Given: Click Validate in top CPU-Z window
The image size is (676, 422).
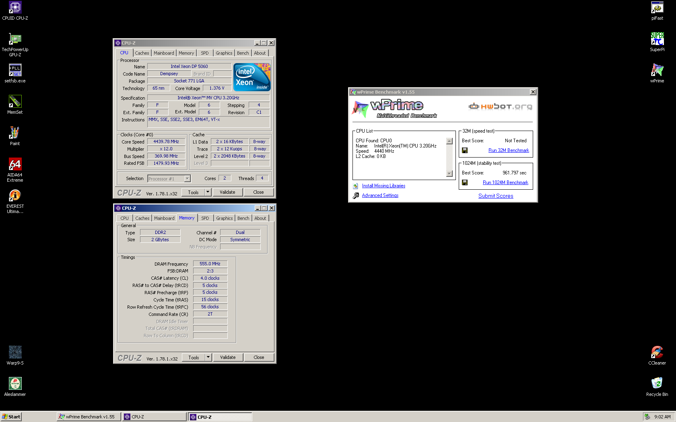Looking at the screenshot, I should [227, 193].
